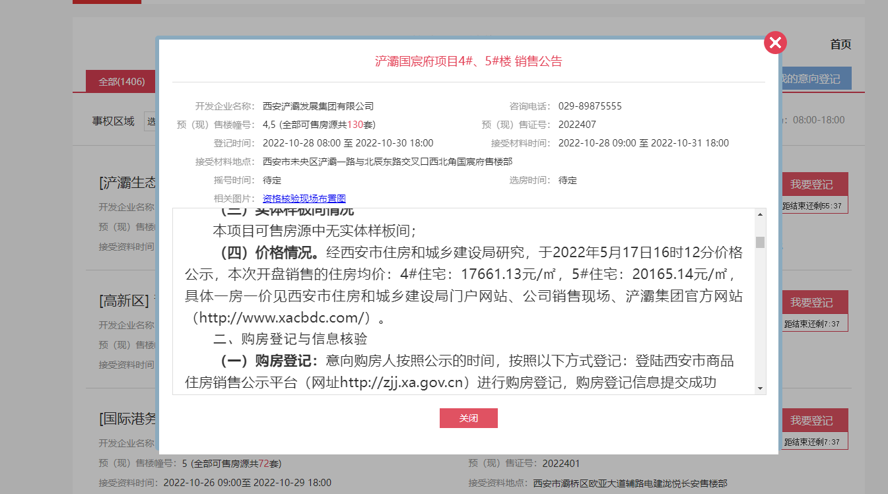Open the [国际港务 listing title

[x=128, y=419]
